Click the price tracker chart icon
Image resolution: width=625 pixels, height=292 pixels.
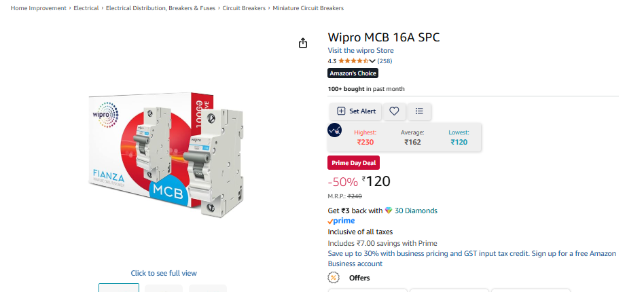[x=335, y=130]
